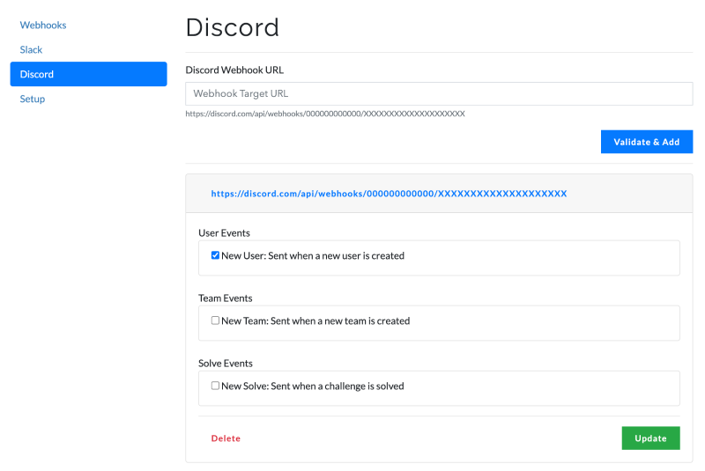The image size is (705, 471).
Task: Click the User Events section heading
Action: click(x=224, y=233)
